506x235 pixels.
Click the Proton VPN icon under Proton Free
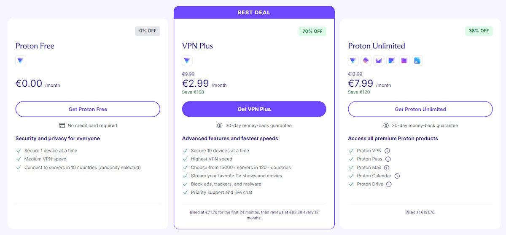[x=21, y=61]
